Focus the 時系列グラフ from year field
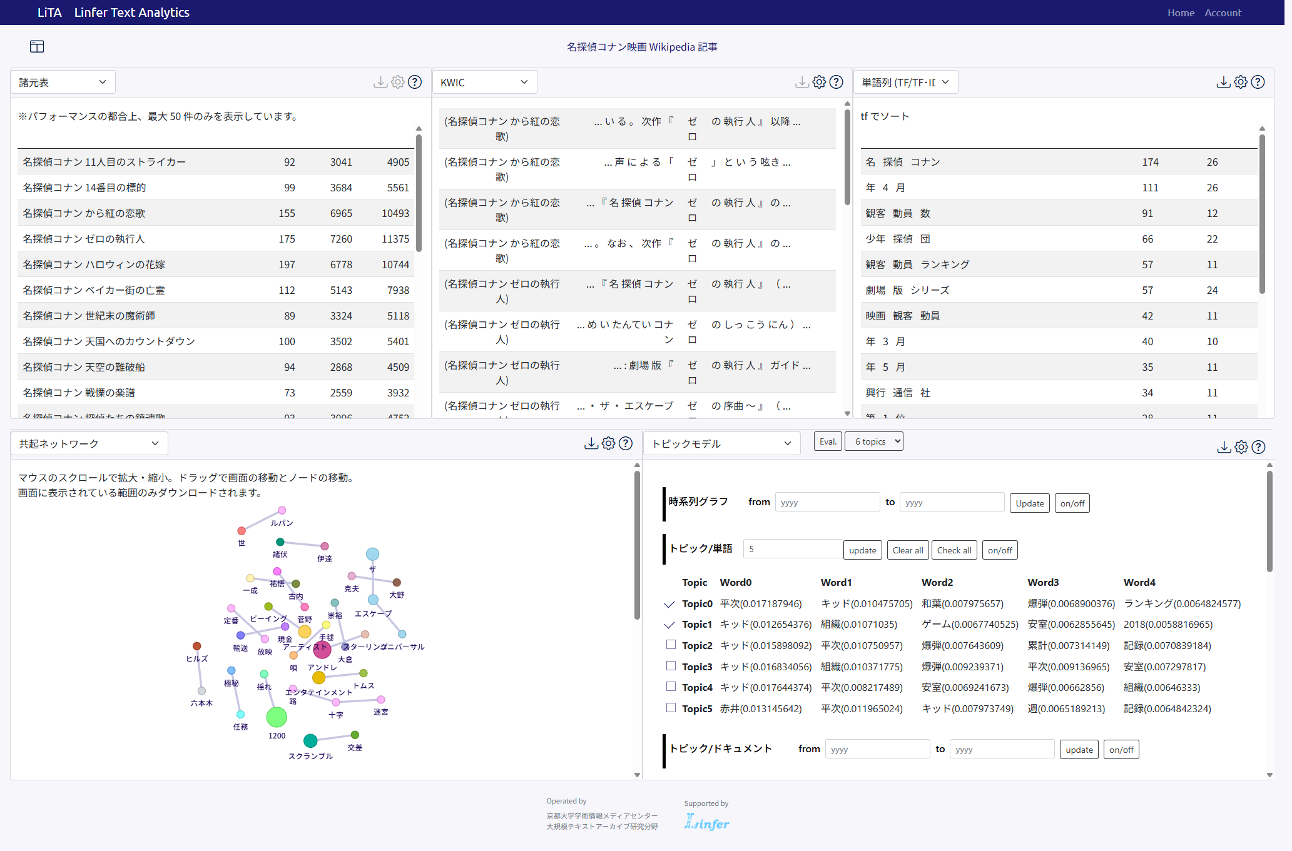Image resolution: width=1292 pixels, height=851 pixels. click(827, 503)
